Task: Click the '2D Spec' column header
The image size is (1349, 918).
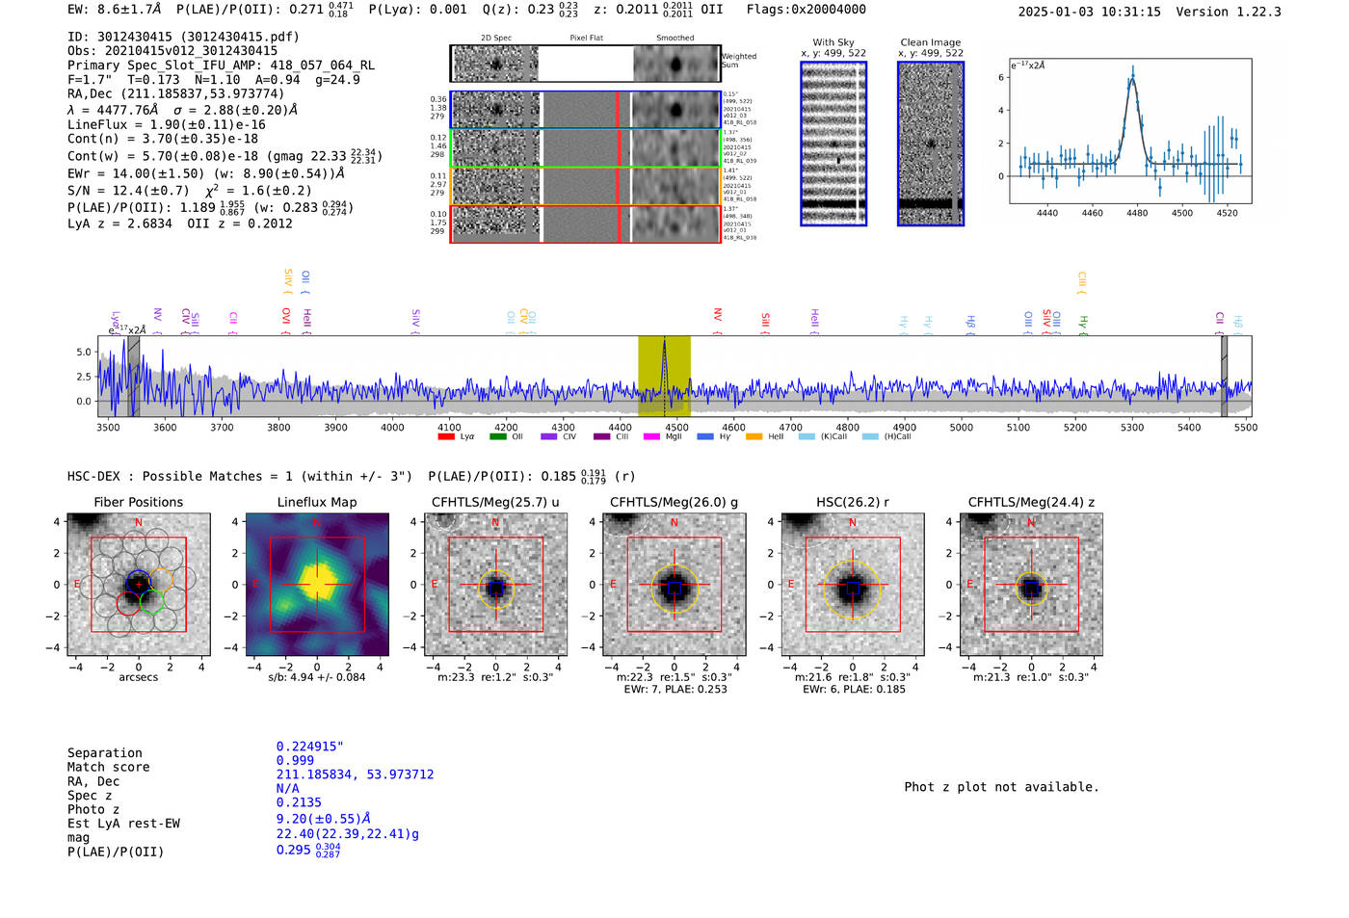Action: (x=496, y=39)
